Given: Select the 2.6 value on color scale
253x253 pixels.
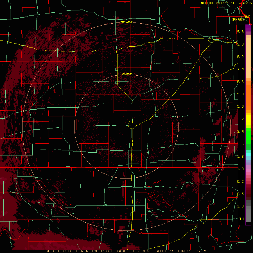Looking at the screenshot, I should pyautogui.click(x=240, y=144).
